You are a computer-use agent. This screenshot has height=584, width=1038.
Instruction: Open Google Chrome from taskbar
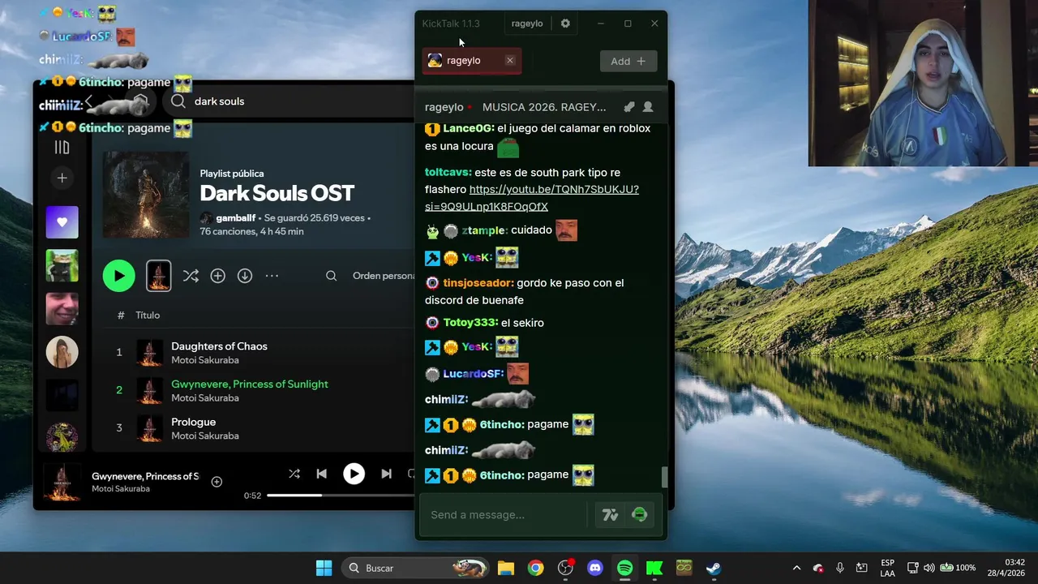coord(535,568)
